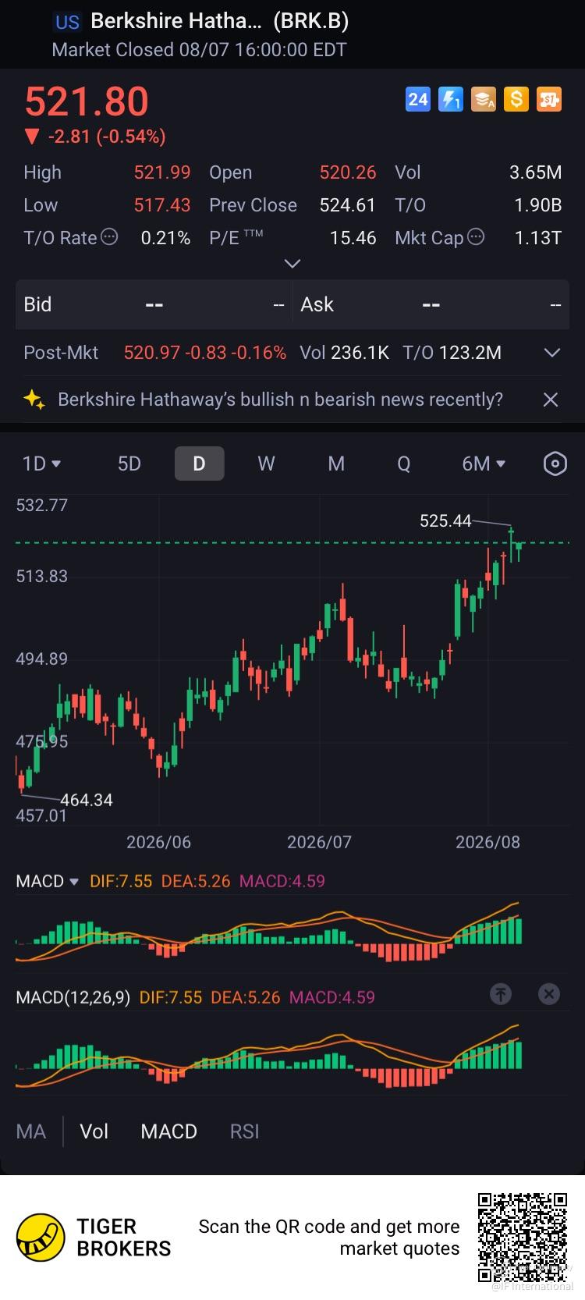Expand more quote details chevron
Viewport: 585px width, 1300px height.
pos(292,264)
